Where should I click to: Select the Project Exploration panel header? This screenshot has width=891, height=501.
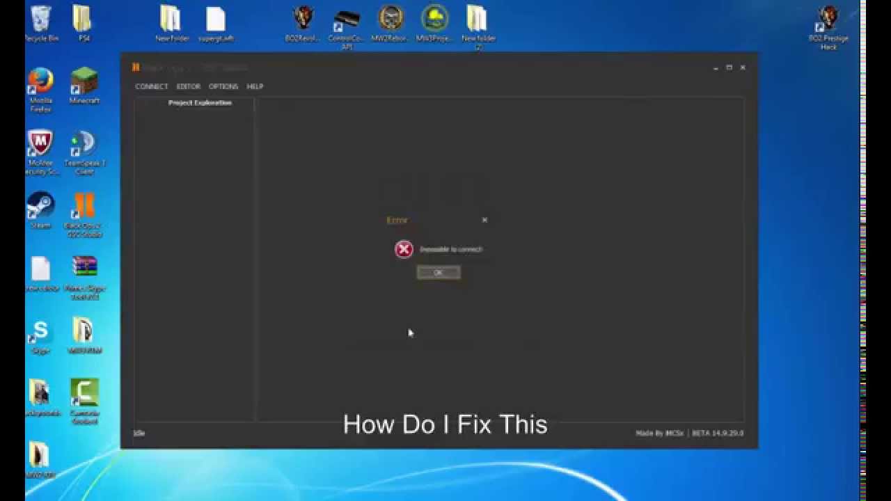tap(200, 102)
